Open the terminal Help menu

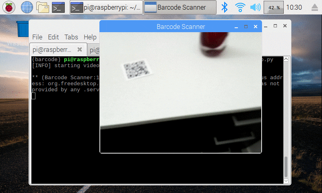tap(90, 37)
